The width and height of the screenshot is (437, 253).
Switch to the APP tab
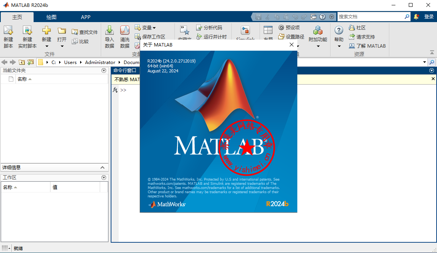[85, 17]
